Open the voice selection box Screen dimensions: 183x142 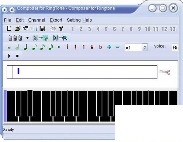[175, 47]
